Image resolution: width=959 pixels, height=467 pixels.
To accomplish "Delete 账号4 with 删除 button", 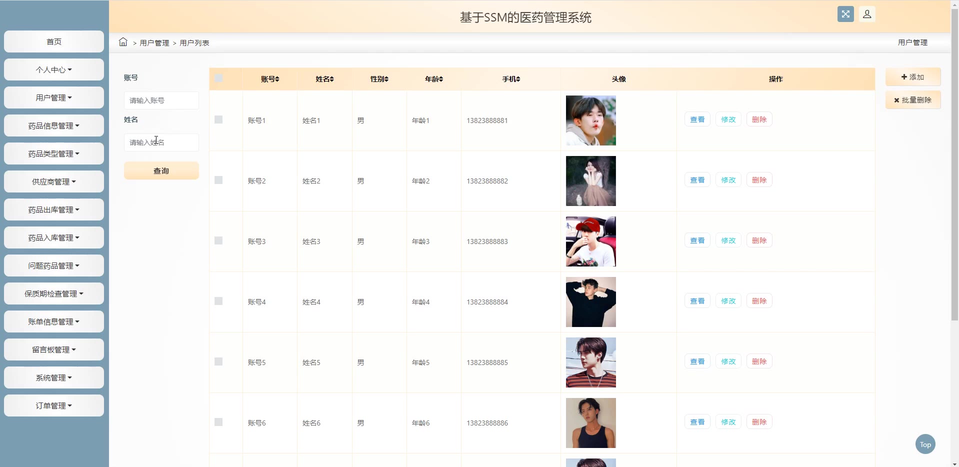I will pos(759,301).
